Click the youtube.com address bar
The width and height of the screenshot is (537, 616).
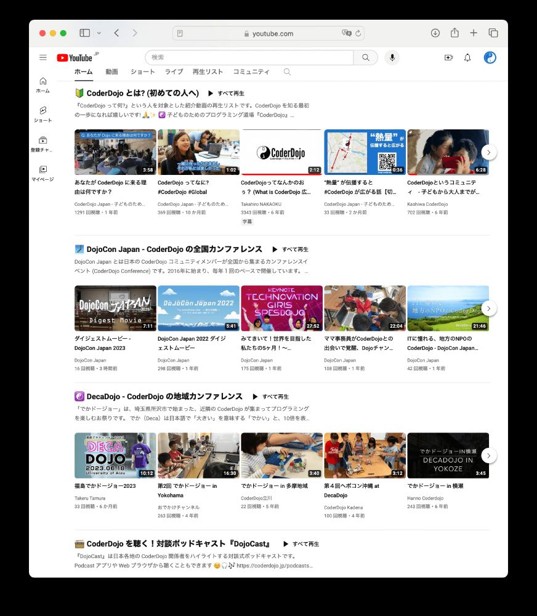[268, 33]
